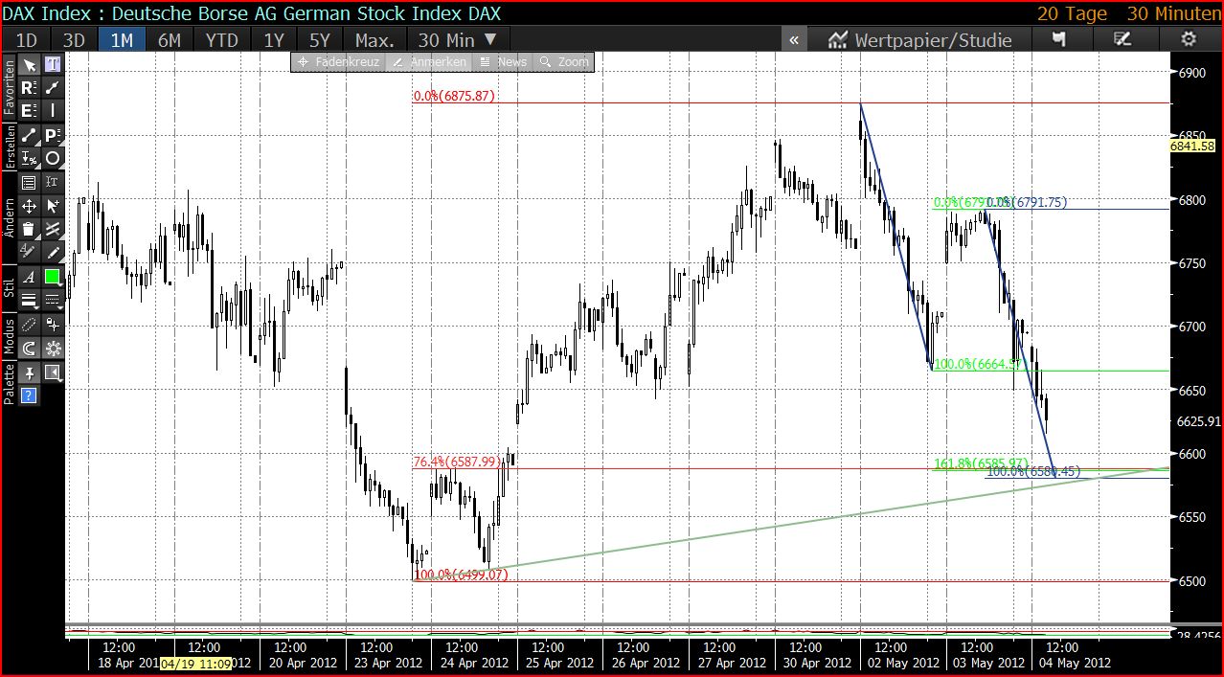Click the Wertpapier/Studie chart icon

[837, 39]
